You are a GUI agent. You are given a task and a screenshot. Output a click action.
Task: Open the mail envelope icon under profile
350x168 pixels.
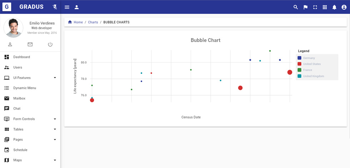click(x=30, y=44)
